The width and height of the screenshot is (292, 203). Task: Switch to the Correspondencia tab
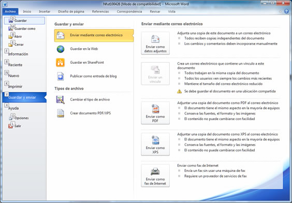[129, 11]
